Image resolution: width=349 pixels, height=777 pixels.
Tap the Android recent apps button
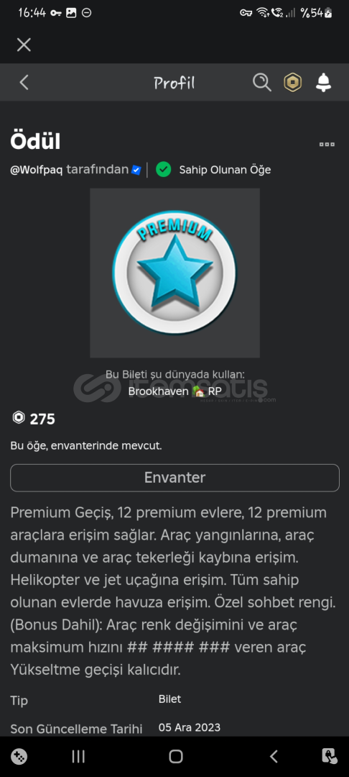pyautogui.click(x=78, y=756)
